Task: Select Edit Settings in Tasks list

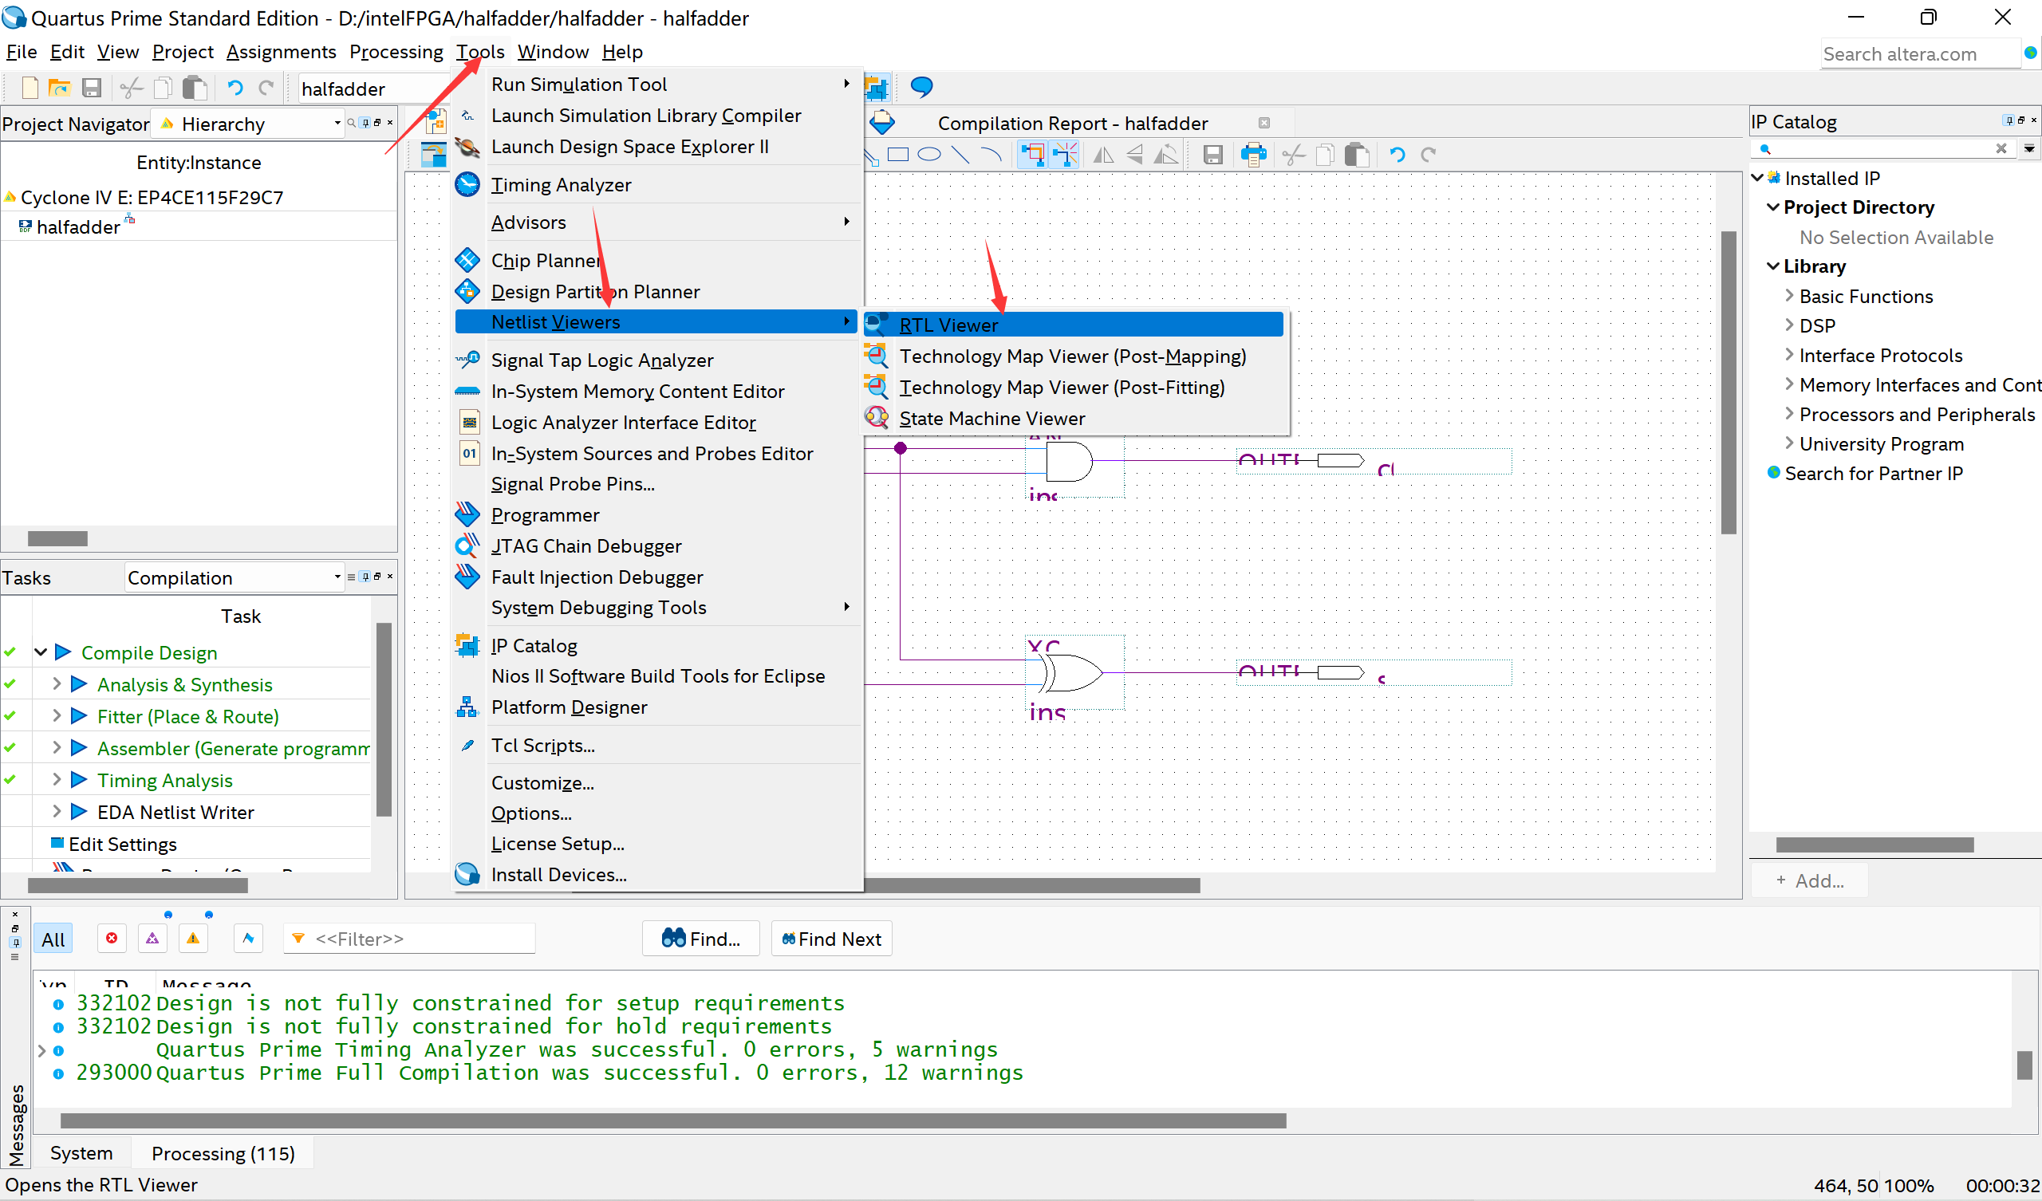Action: pyautogui.click(x=122, y=844)
